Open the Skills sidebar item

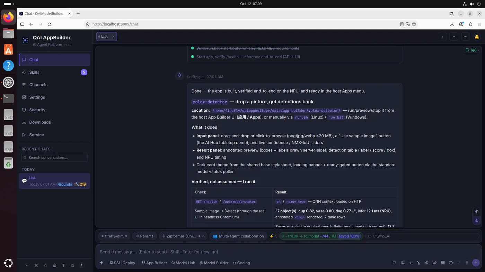click(54, 72)
